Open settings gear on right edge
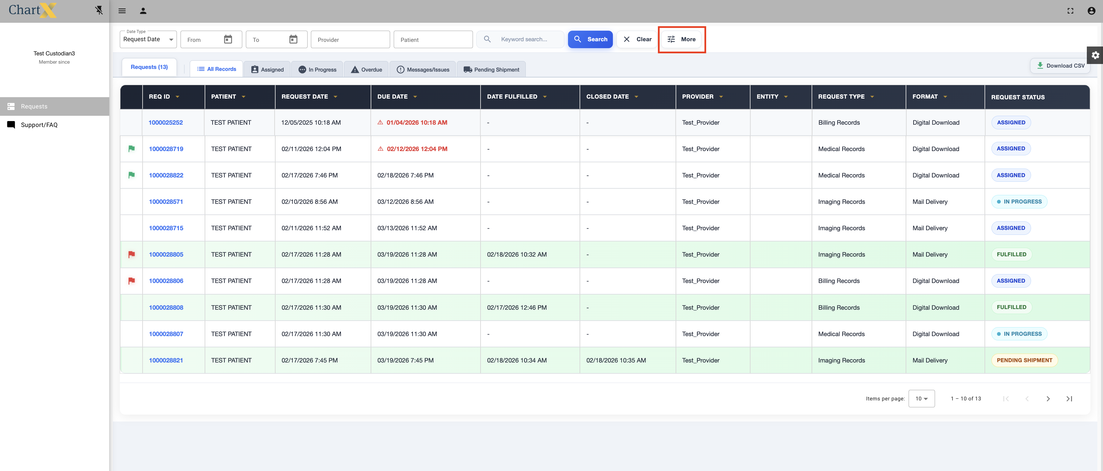The image size is (1103, 471). pos(1095,55)
